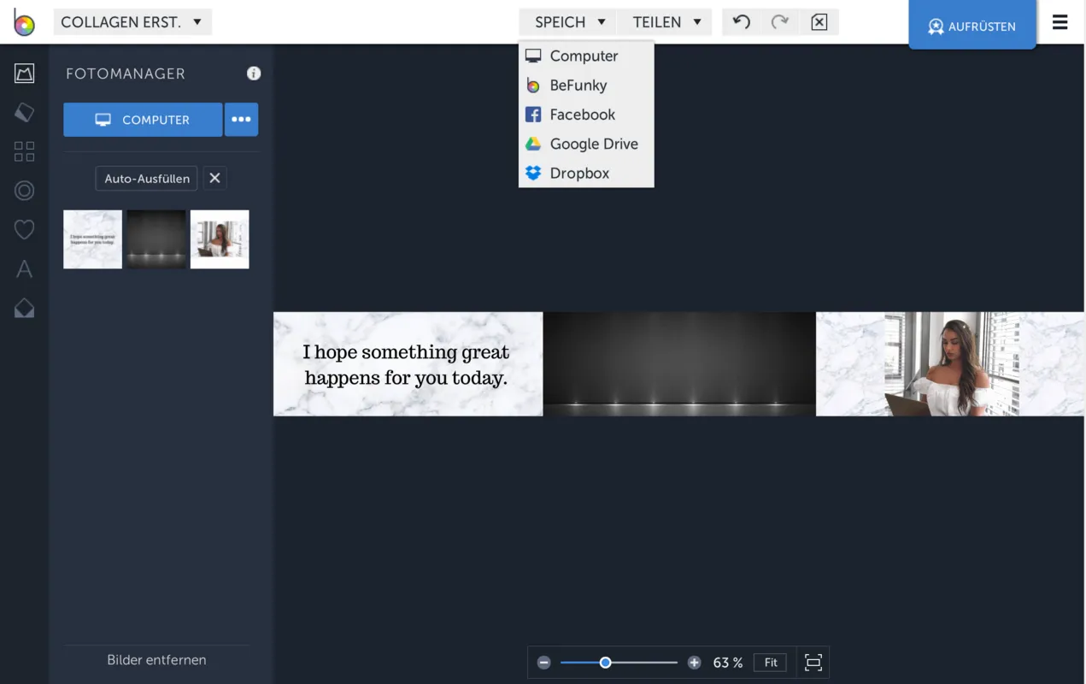Image resolution: width=1086 pixels, height=684 pixels.
Task: Click Bilder entfernen at panel bottom
Action: tap(156, 660)
